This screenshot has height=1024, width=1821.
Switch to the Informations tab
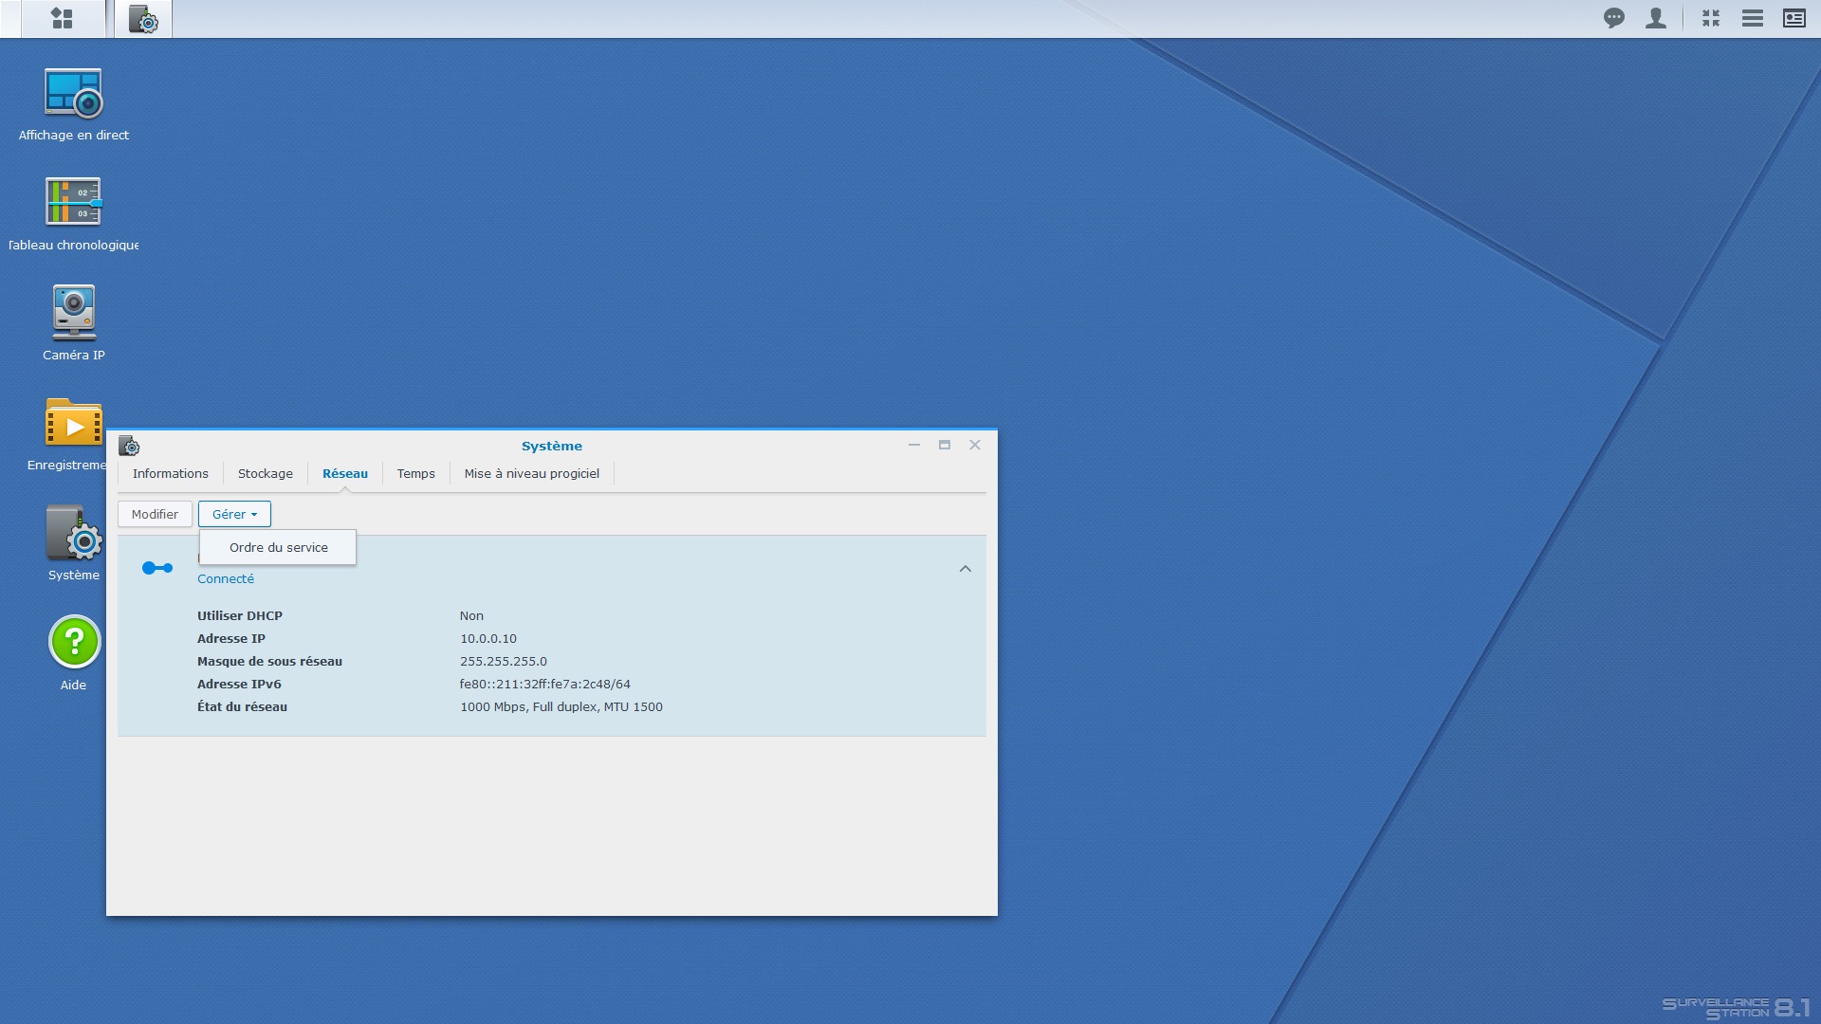171,473
